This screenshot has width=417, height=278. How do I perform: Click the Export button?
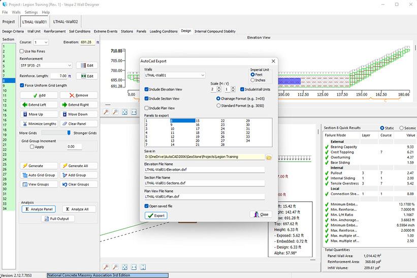[156, 215]
